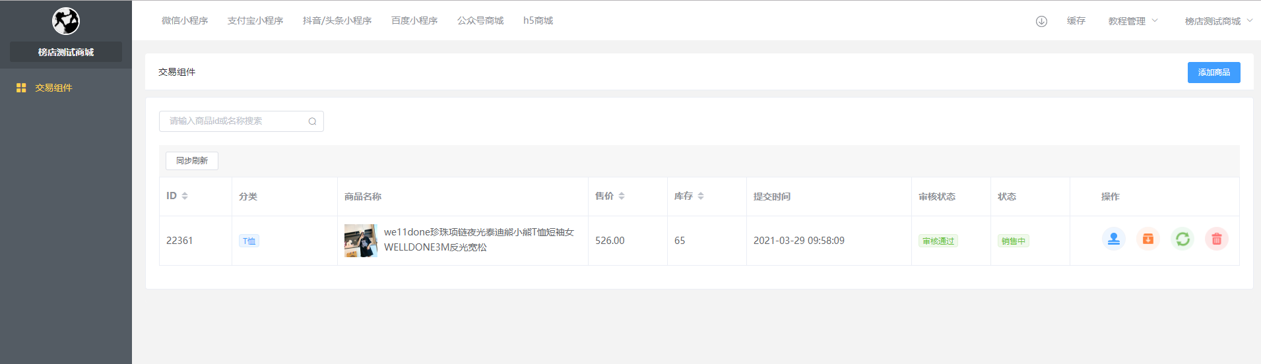Click the 分类 column header
This screenshot has width=1261, height=364.
[248, 197]
